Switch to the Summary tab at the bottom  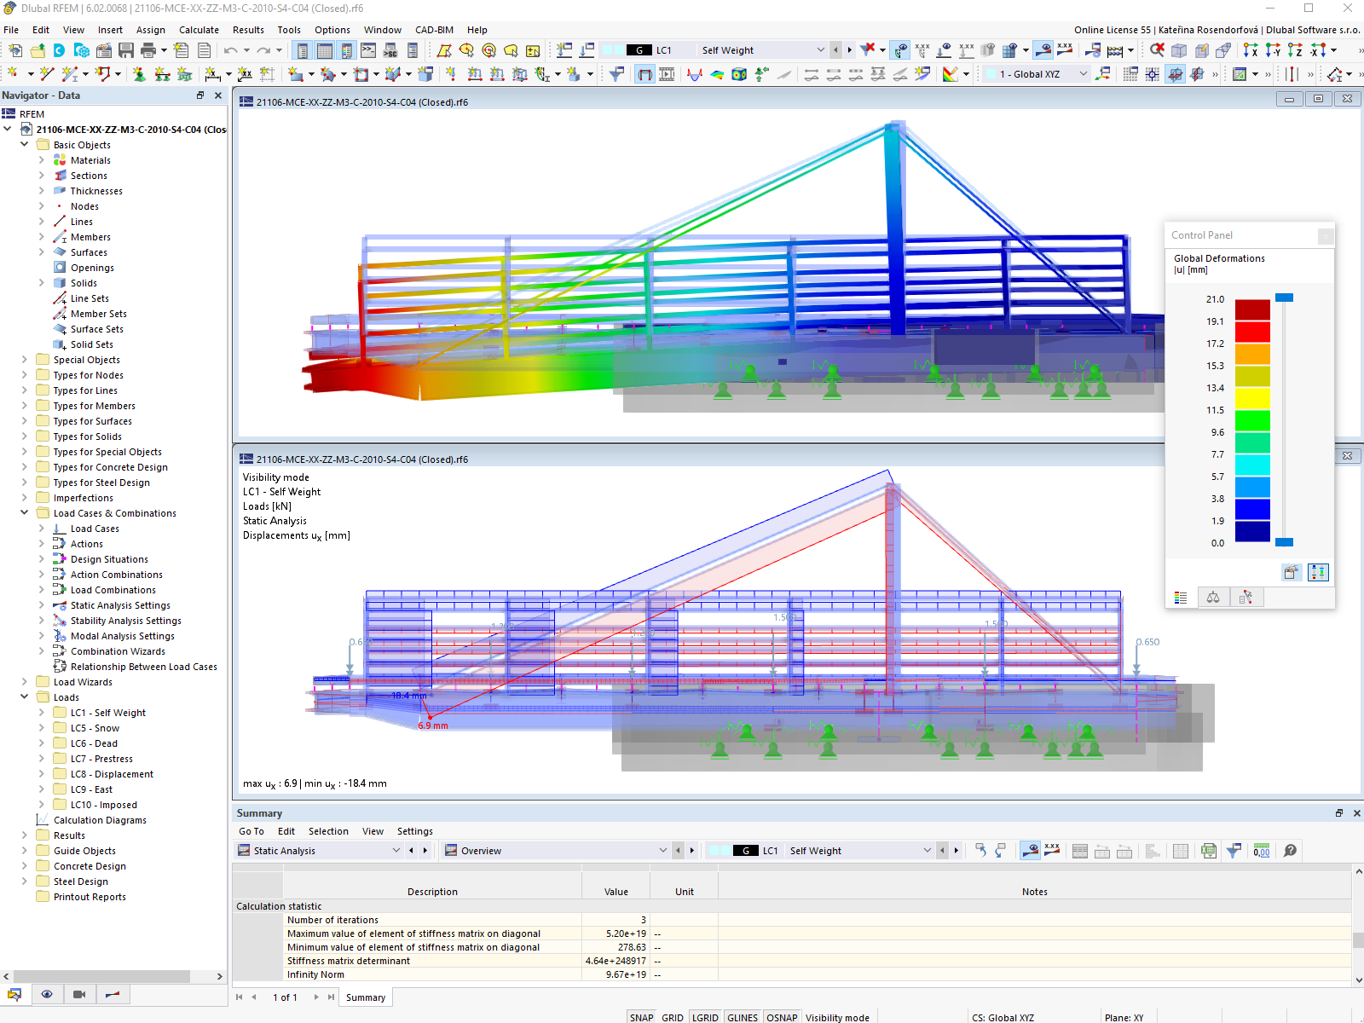(x=365, y=997)
